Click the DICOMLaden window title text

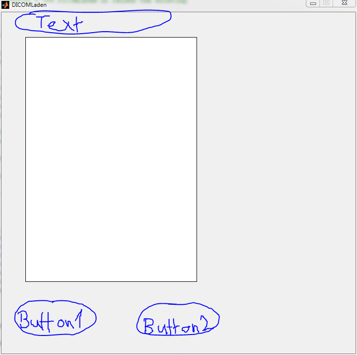29,5
